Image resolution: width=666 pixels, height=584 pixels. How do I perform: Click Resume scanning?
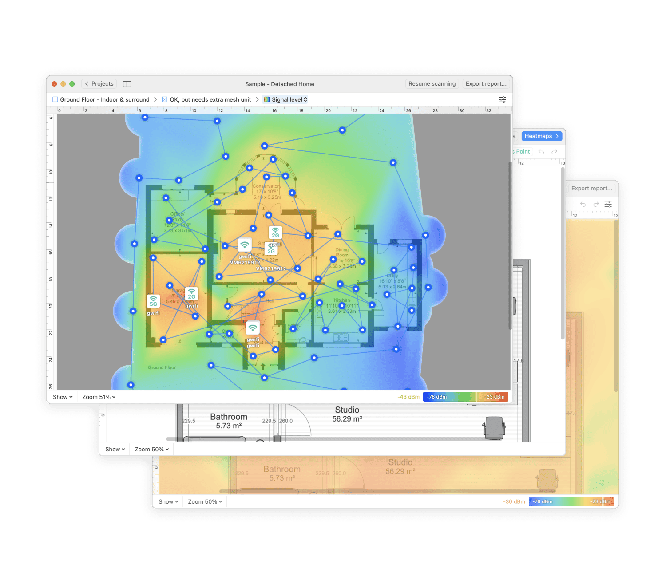point(432,84)
